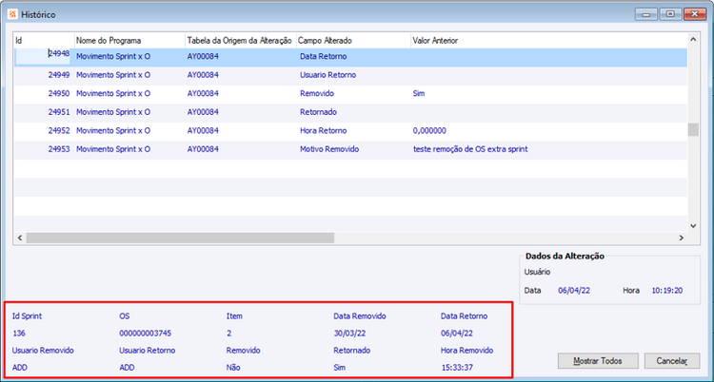Viewport: 714px width, 382px height.
Task: Click the Removido value Não
Action: [x=233, y=368]
